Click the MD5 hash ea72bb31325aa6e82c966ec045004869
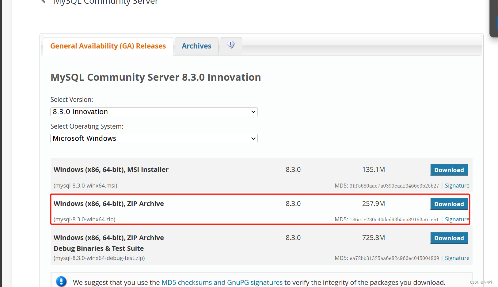This screenshot has height=287, width=498. pyautogui.click(x=394, y=258)
